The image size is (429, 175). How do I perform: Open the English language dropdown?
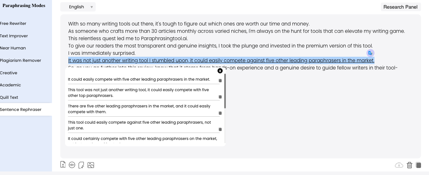[78, 7]
